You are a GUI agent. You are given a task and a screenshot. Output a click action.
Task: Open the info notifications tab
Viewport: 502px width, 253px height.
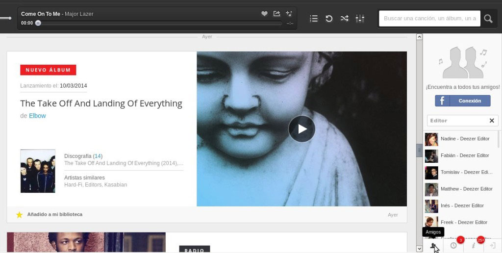click(x=473, y=246)
